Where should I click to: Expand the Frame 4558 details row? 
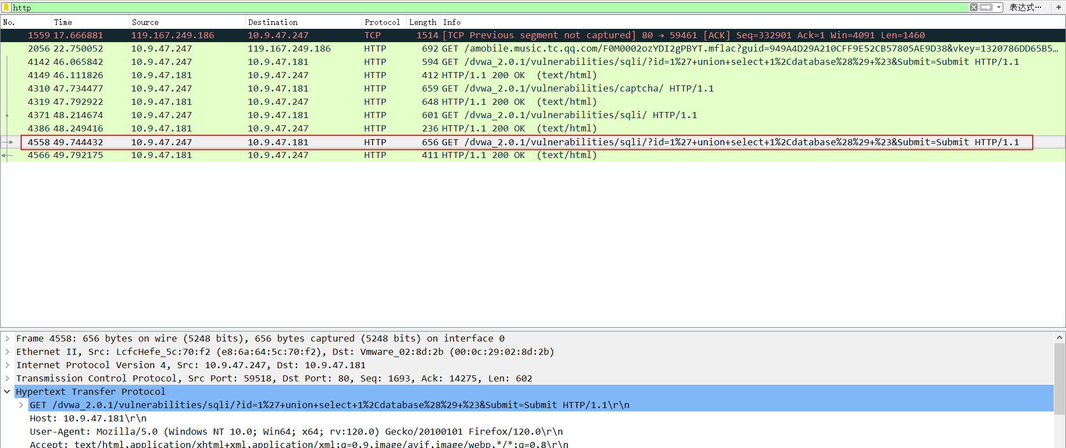click(7, 338)
